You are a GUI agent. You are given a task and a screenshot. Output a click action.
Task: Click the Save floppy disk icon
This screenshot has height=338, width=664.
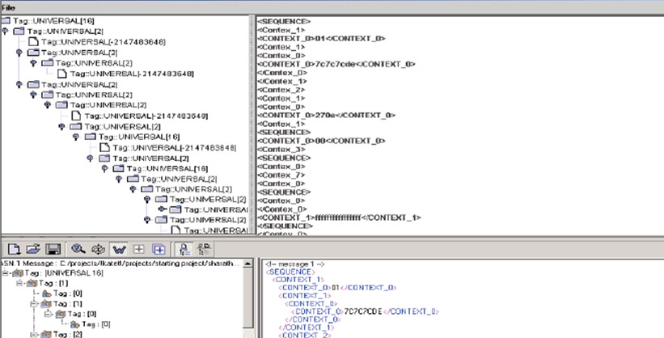pos(53,250)
